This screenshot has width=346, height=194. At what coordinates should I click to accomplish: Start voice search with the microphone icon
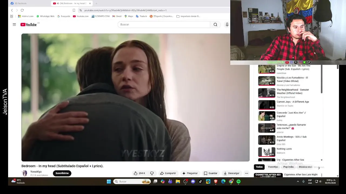coord(227,25)
